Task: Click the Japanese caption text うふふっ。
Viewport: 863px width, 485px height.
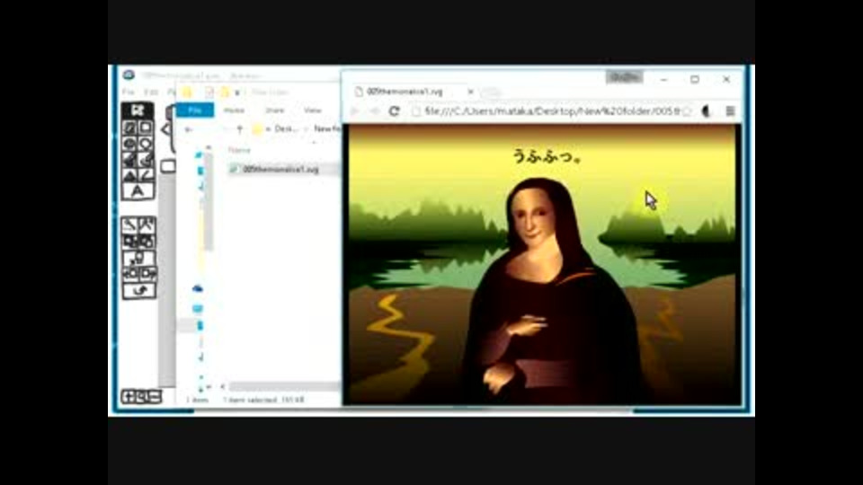Action: [547, 156]
